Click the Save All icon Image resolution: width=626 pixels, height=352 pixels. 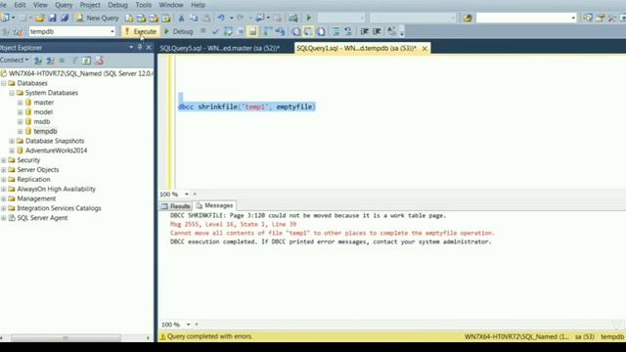(65, 18)
